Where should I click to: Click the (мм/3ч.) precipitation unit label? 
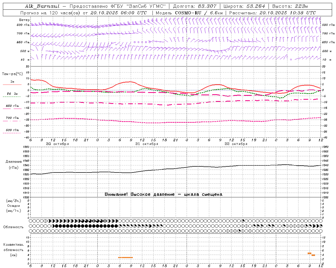[14, 201]
